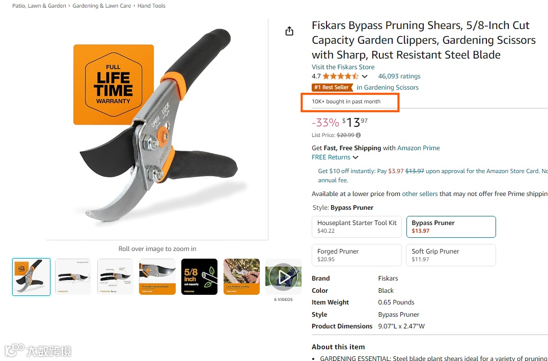Click the other sellers link

(420, 194)
